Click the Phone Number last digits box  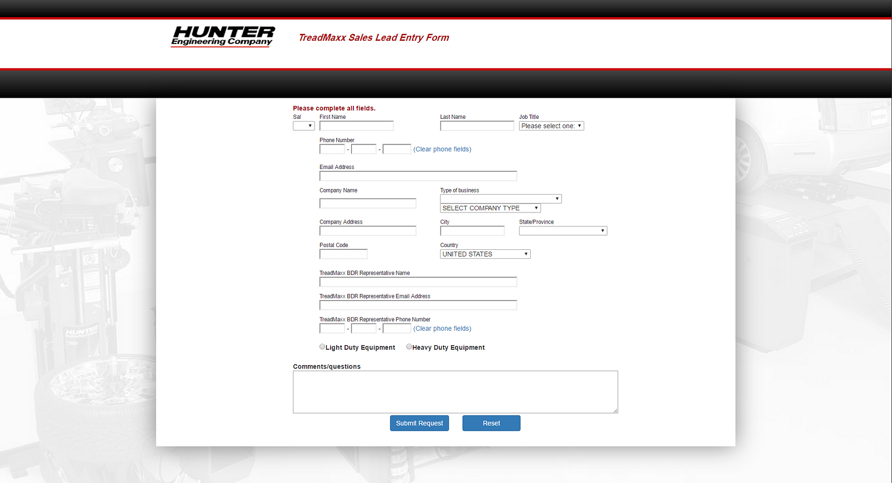(397, 149)
